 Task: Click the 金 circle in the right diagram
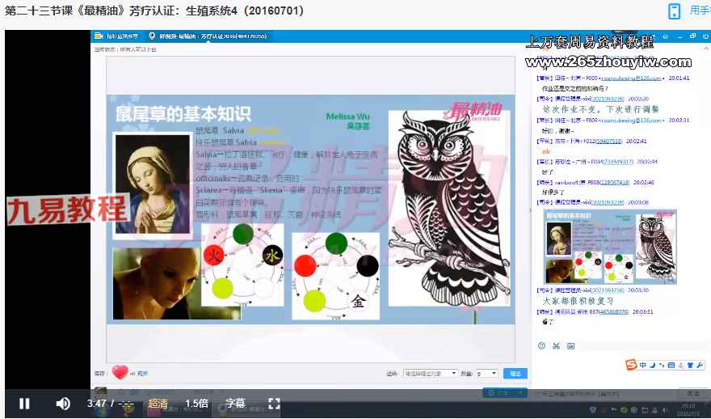[358, 302]
